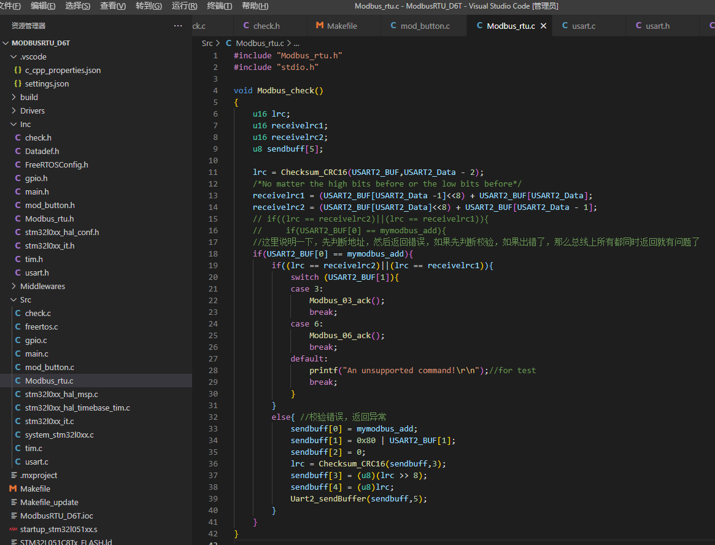Open gpio.c source file
Screen dimensions: 715x545
(96, 340)
